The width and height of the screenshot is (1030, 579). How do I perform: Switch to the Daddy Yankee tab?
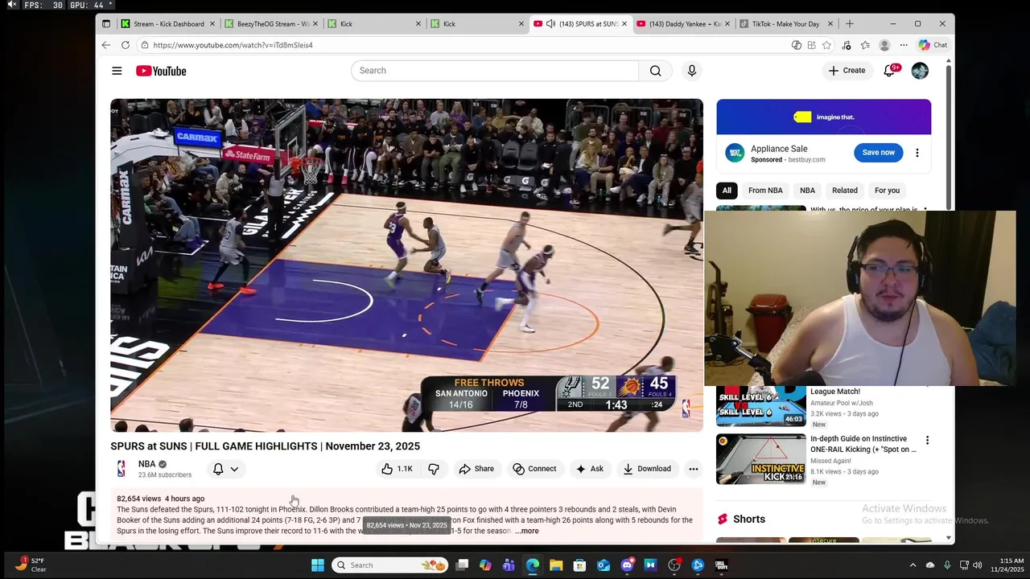click(684, 23)
